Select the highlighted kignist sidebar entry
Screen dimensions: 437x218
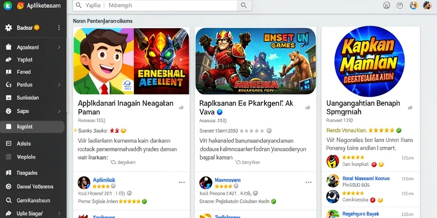(x=32, y=127)
